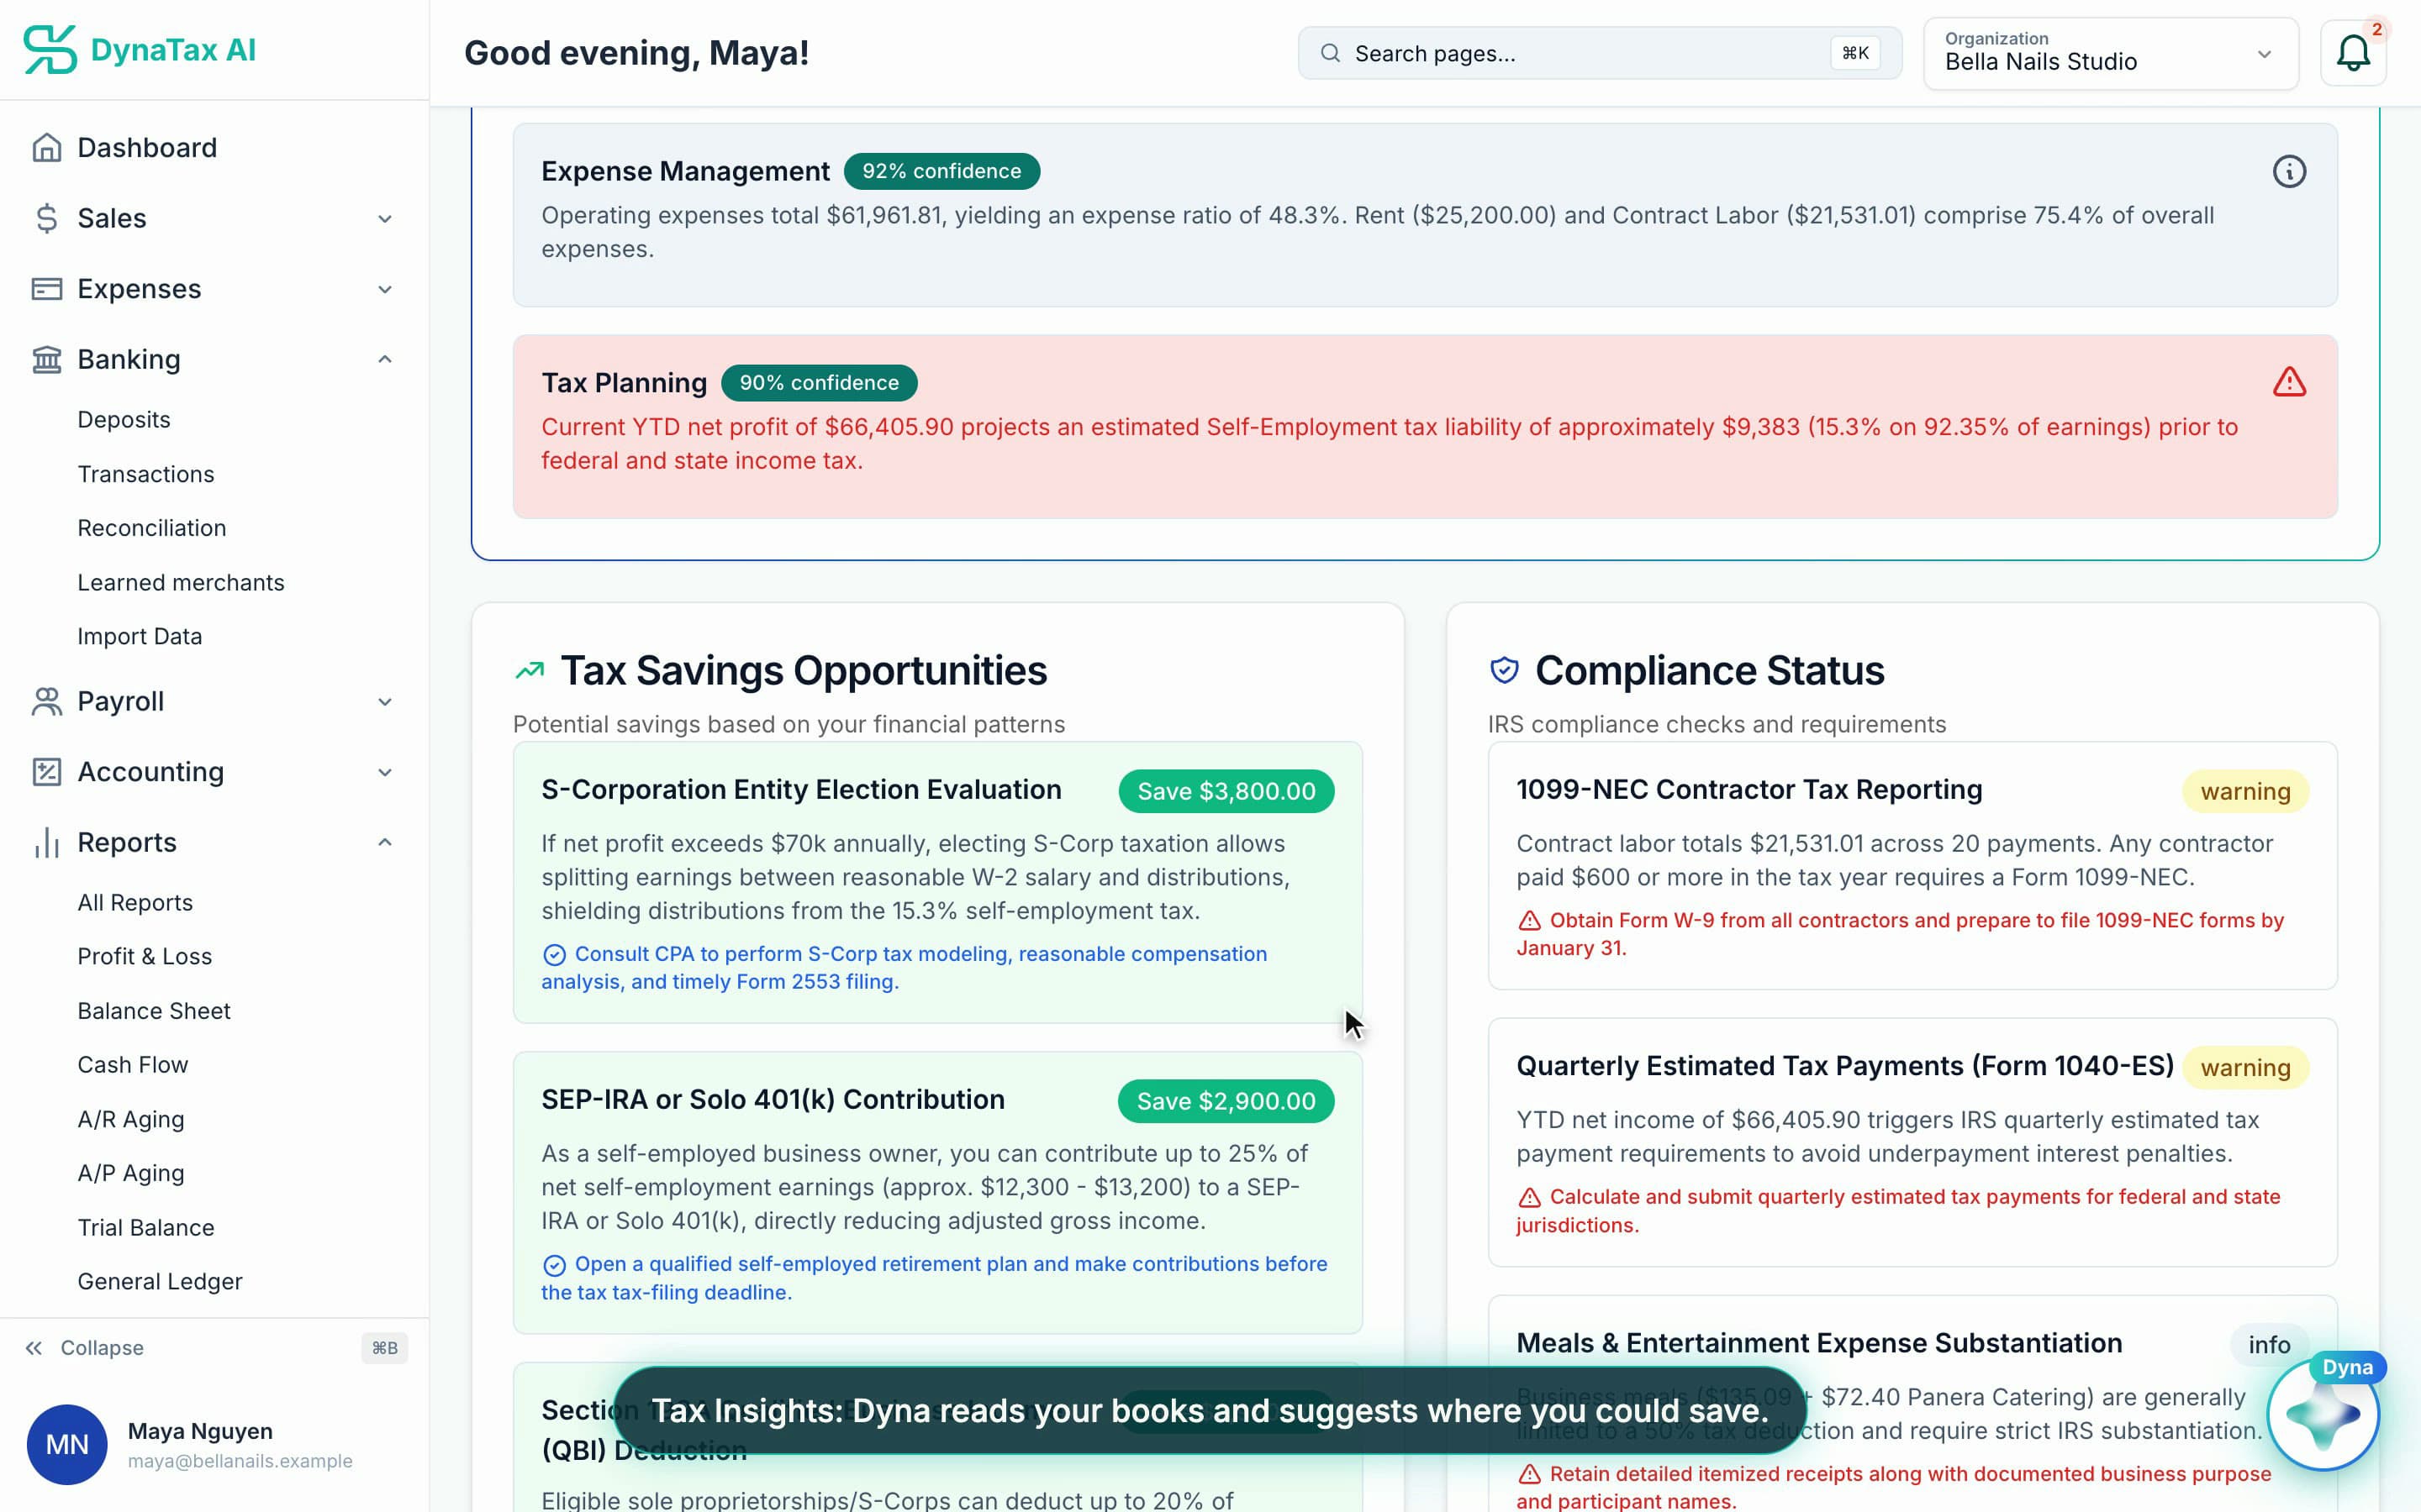Click the 1099-NEC warning status badge
Image resolution: width=2421 pixels, height=1512 pixels.
[2245, 791]
